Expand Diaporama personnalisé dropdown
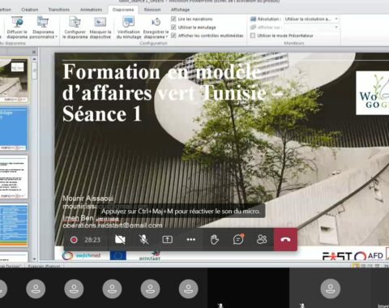Image resolution: width=389 pixels, height=308 pixels. (57, 36)
